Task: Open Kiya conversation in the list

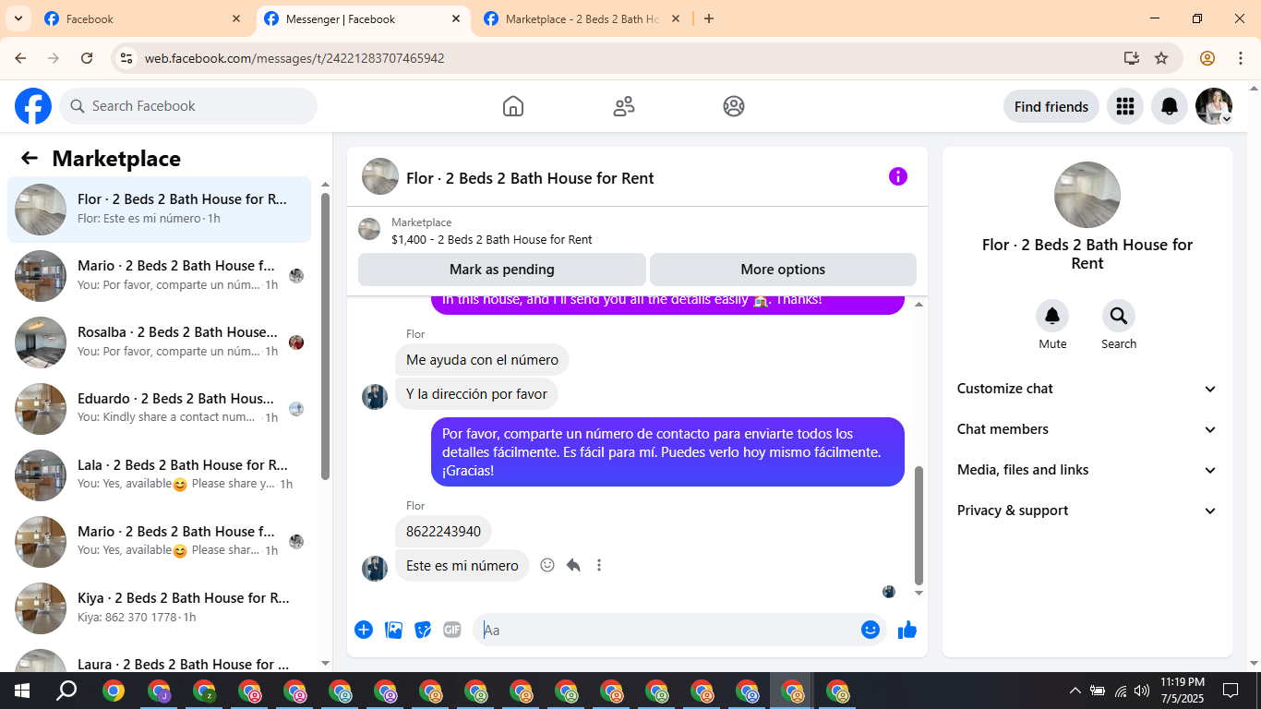Action: coord(159,608)
